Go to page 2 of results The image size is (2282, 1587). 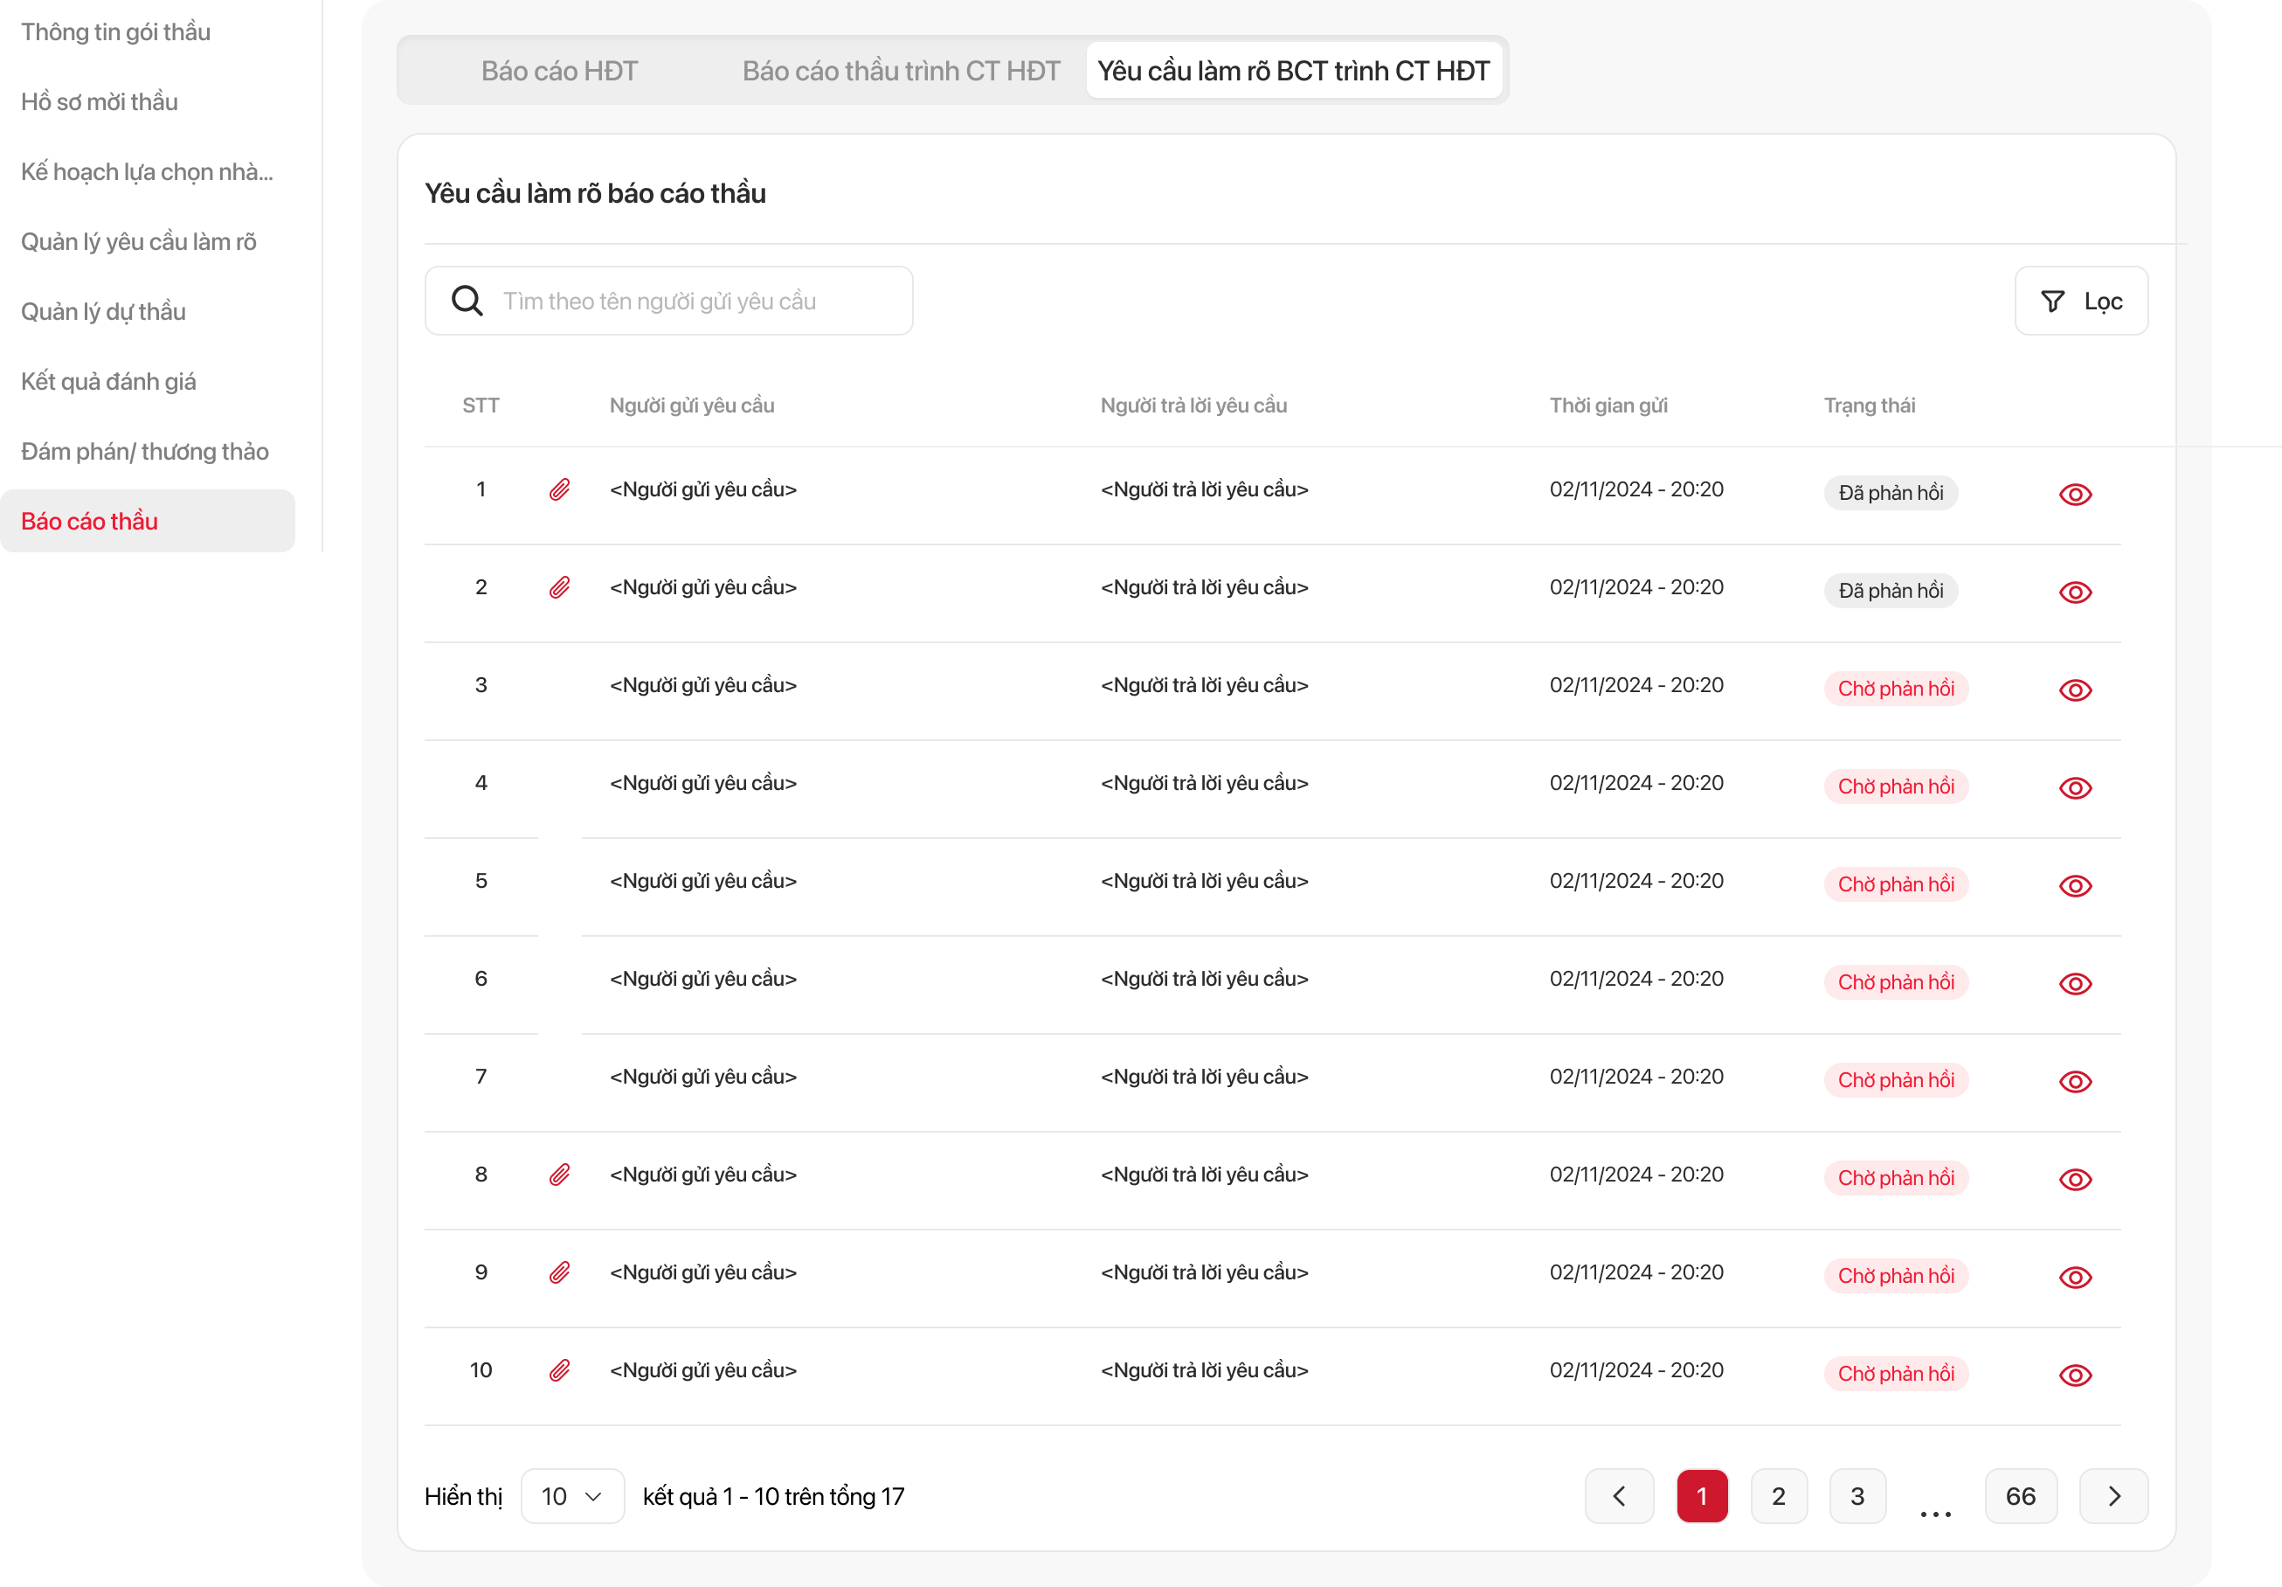click(x=1778, y=1496)
